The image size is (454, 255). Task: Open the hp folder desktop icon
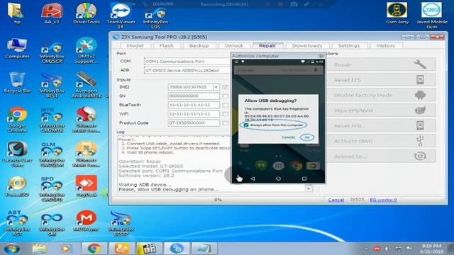coord(17,13)
